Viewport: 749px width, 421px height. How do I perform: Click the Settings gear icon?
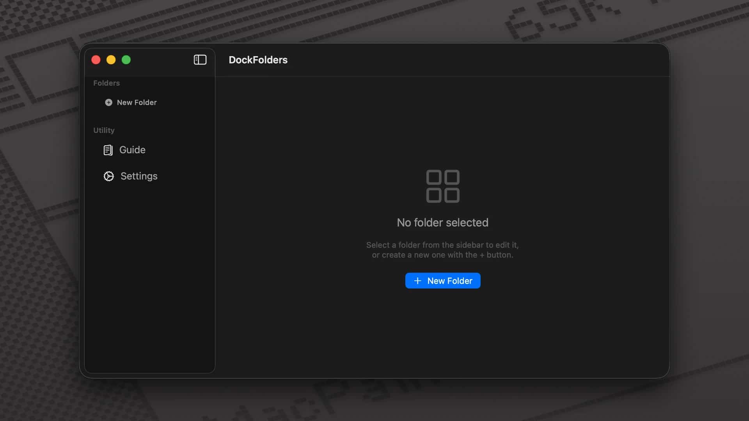click(x=109, y=176)
